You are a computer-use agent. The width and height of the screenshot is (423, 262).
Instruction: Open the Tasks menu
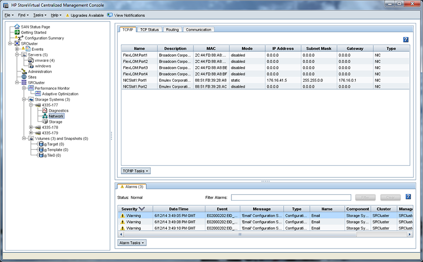40,15
